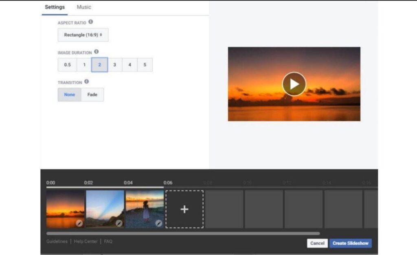The width and height of the screenshot is (417, 255).
Task: Switch to the Music tab
Action: [84, 7]
